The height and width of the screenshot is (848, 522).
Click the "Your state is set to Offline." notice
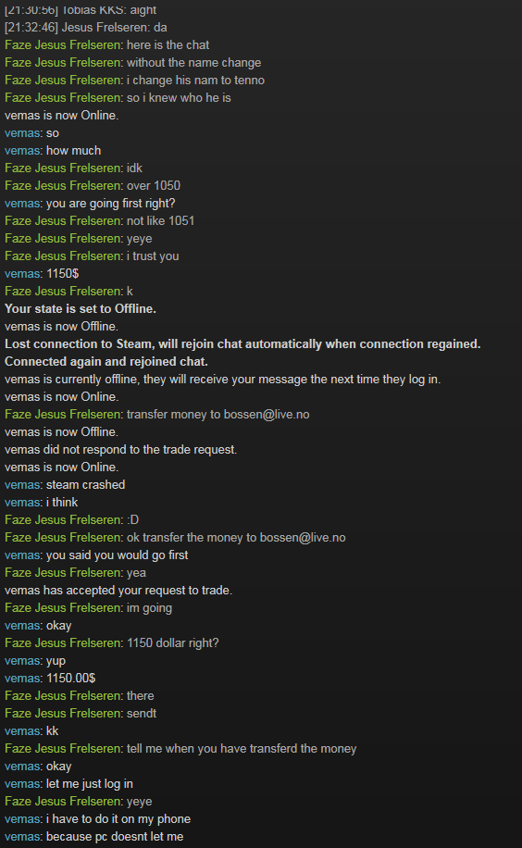[80, 309]
